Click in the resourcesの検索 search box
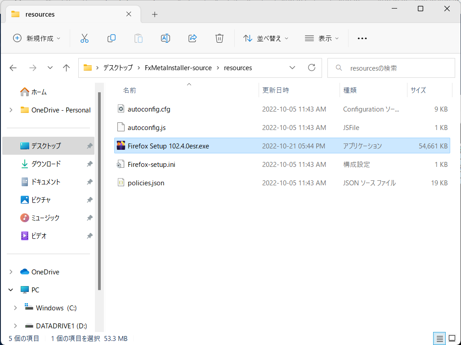Screen dimensions: 461x345 391,68
